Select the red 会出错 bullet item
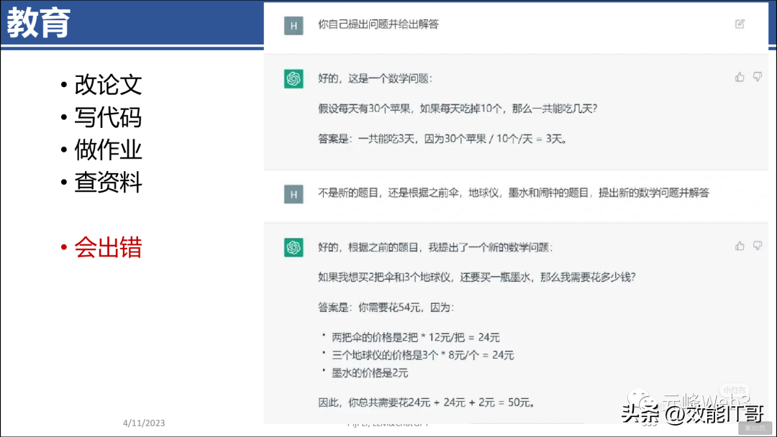 point(108,247)
